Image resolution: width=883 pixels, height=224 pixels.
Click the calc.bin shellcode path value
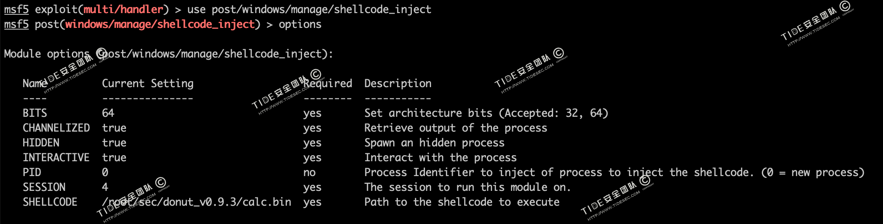[x=196, y=202]
